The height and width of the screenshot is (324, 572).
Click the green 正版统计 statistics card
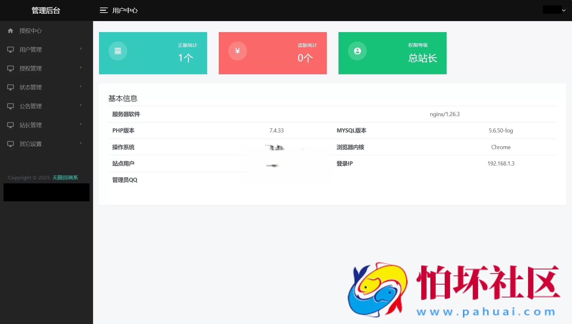tap(153, 53)
